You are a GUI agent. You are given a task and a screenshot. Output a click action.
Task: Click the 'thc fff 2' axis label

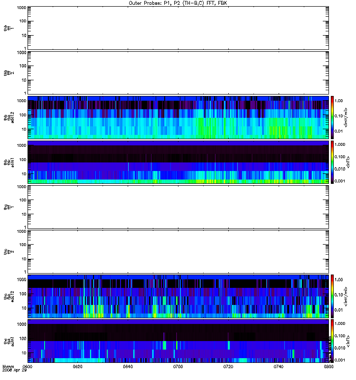point(9,252)
